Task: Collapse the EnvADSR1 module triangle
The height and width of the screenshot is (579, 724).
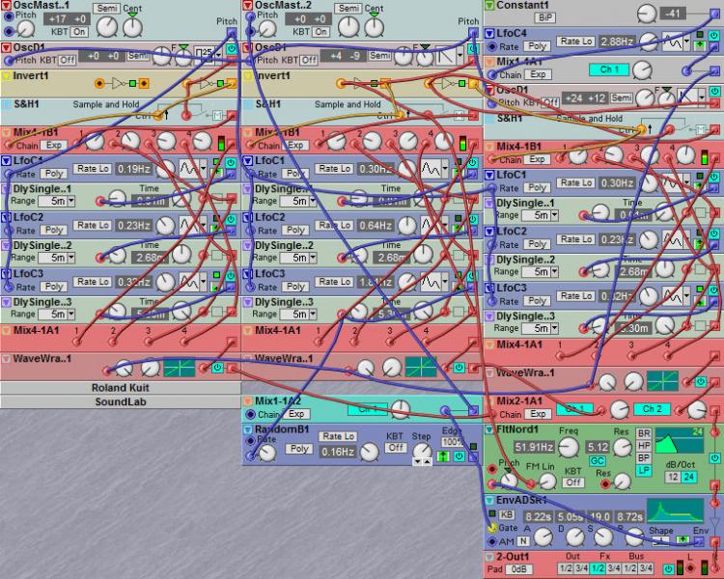Action: [x=489, y=501]
